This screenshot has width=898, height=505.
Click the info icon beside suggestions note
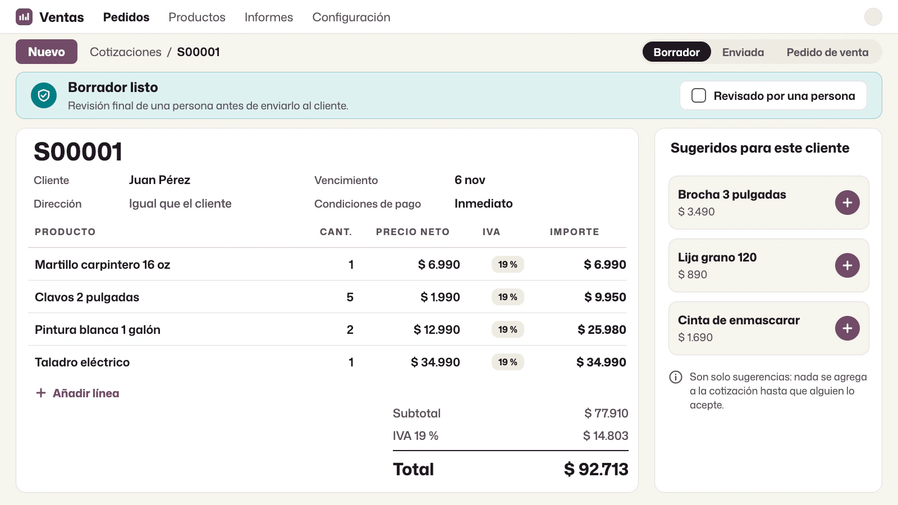tap(676, 377)
